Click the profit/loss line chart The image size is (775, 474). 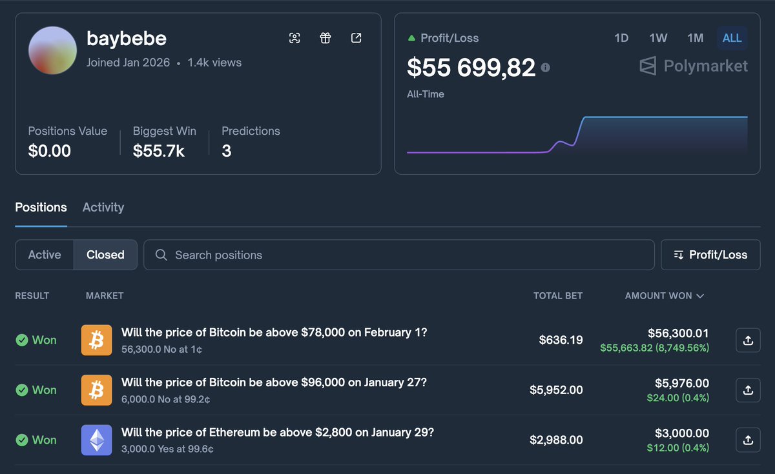click(x=577, y=136)
